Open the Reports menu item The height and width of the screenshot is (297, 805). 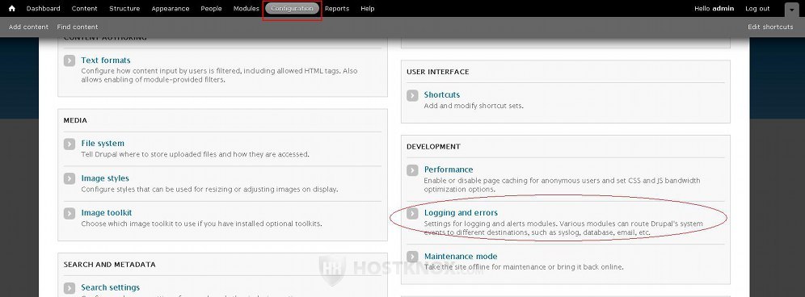coord(337,8)
